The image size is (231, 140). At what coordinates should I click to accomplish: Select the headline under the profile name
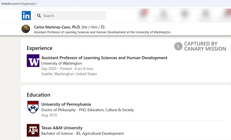[x=102, y=32]
